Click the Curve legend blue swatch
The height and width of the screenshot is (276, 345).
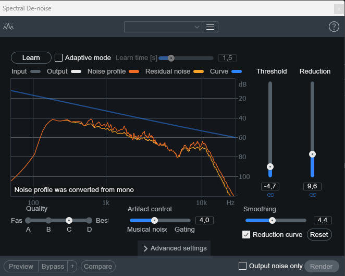click(x=237, y=71)
